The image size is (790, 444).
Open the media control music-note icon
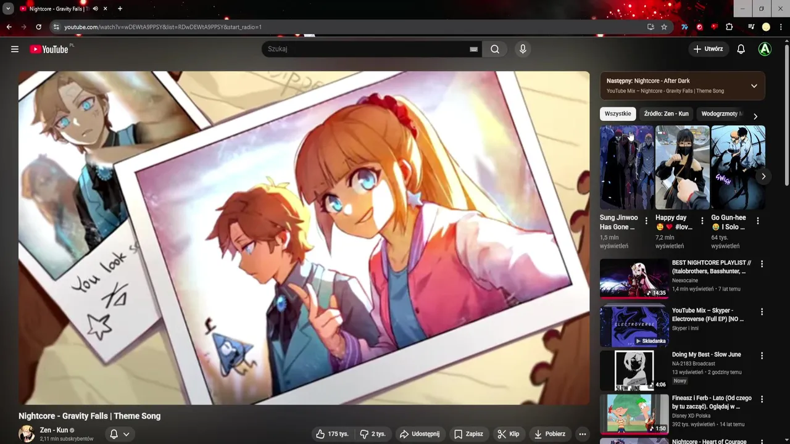click(751, 27)
